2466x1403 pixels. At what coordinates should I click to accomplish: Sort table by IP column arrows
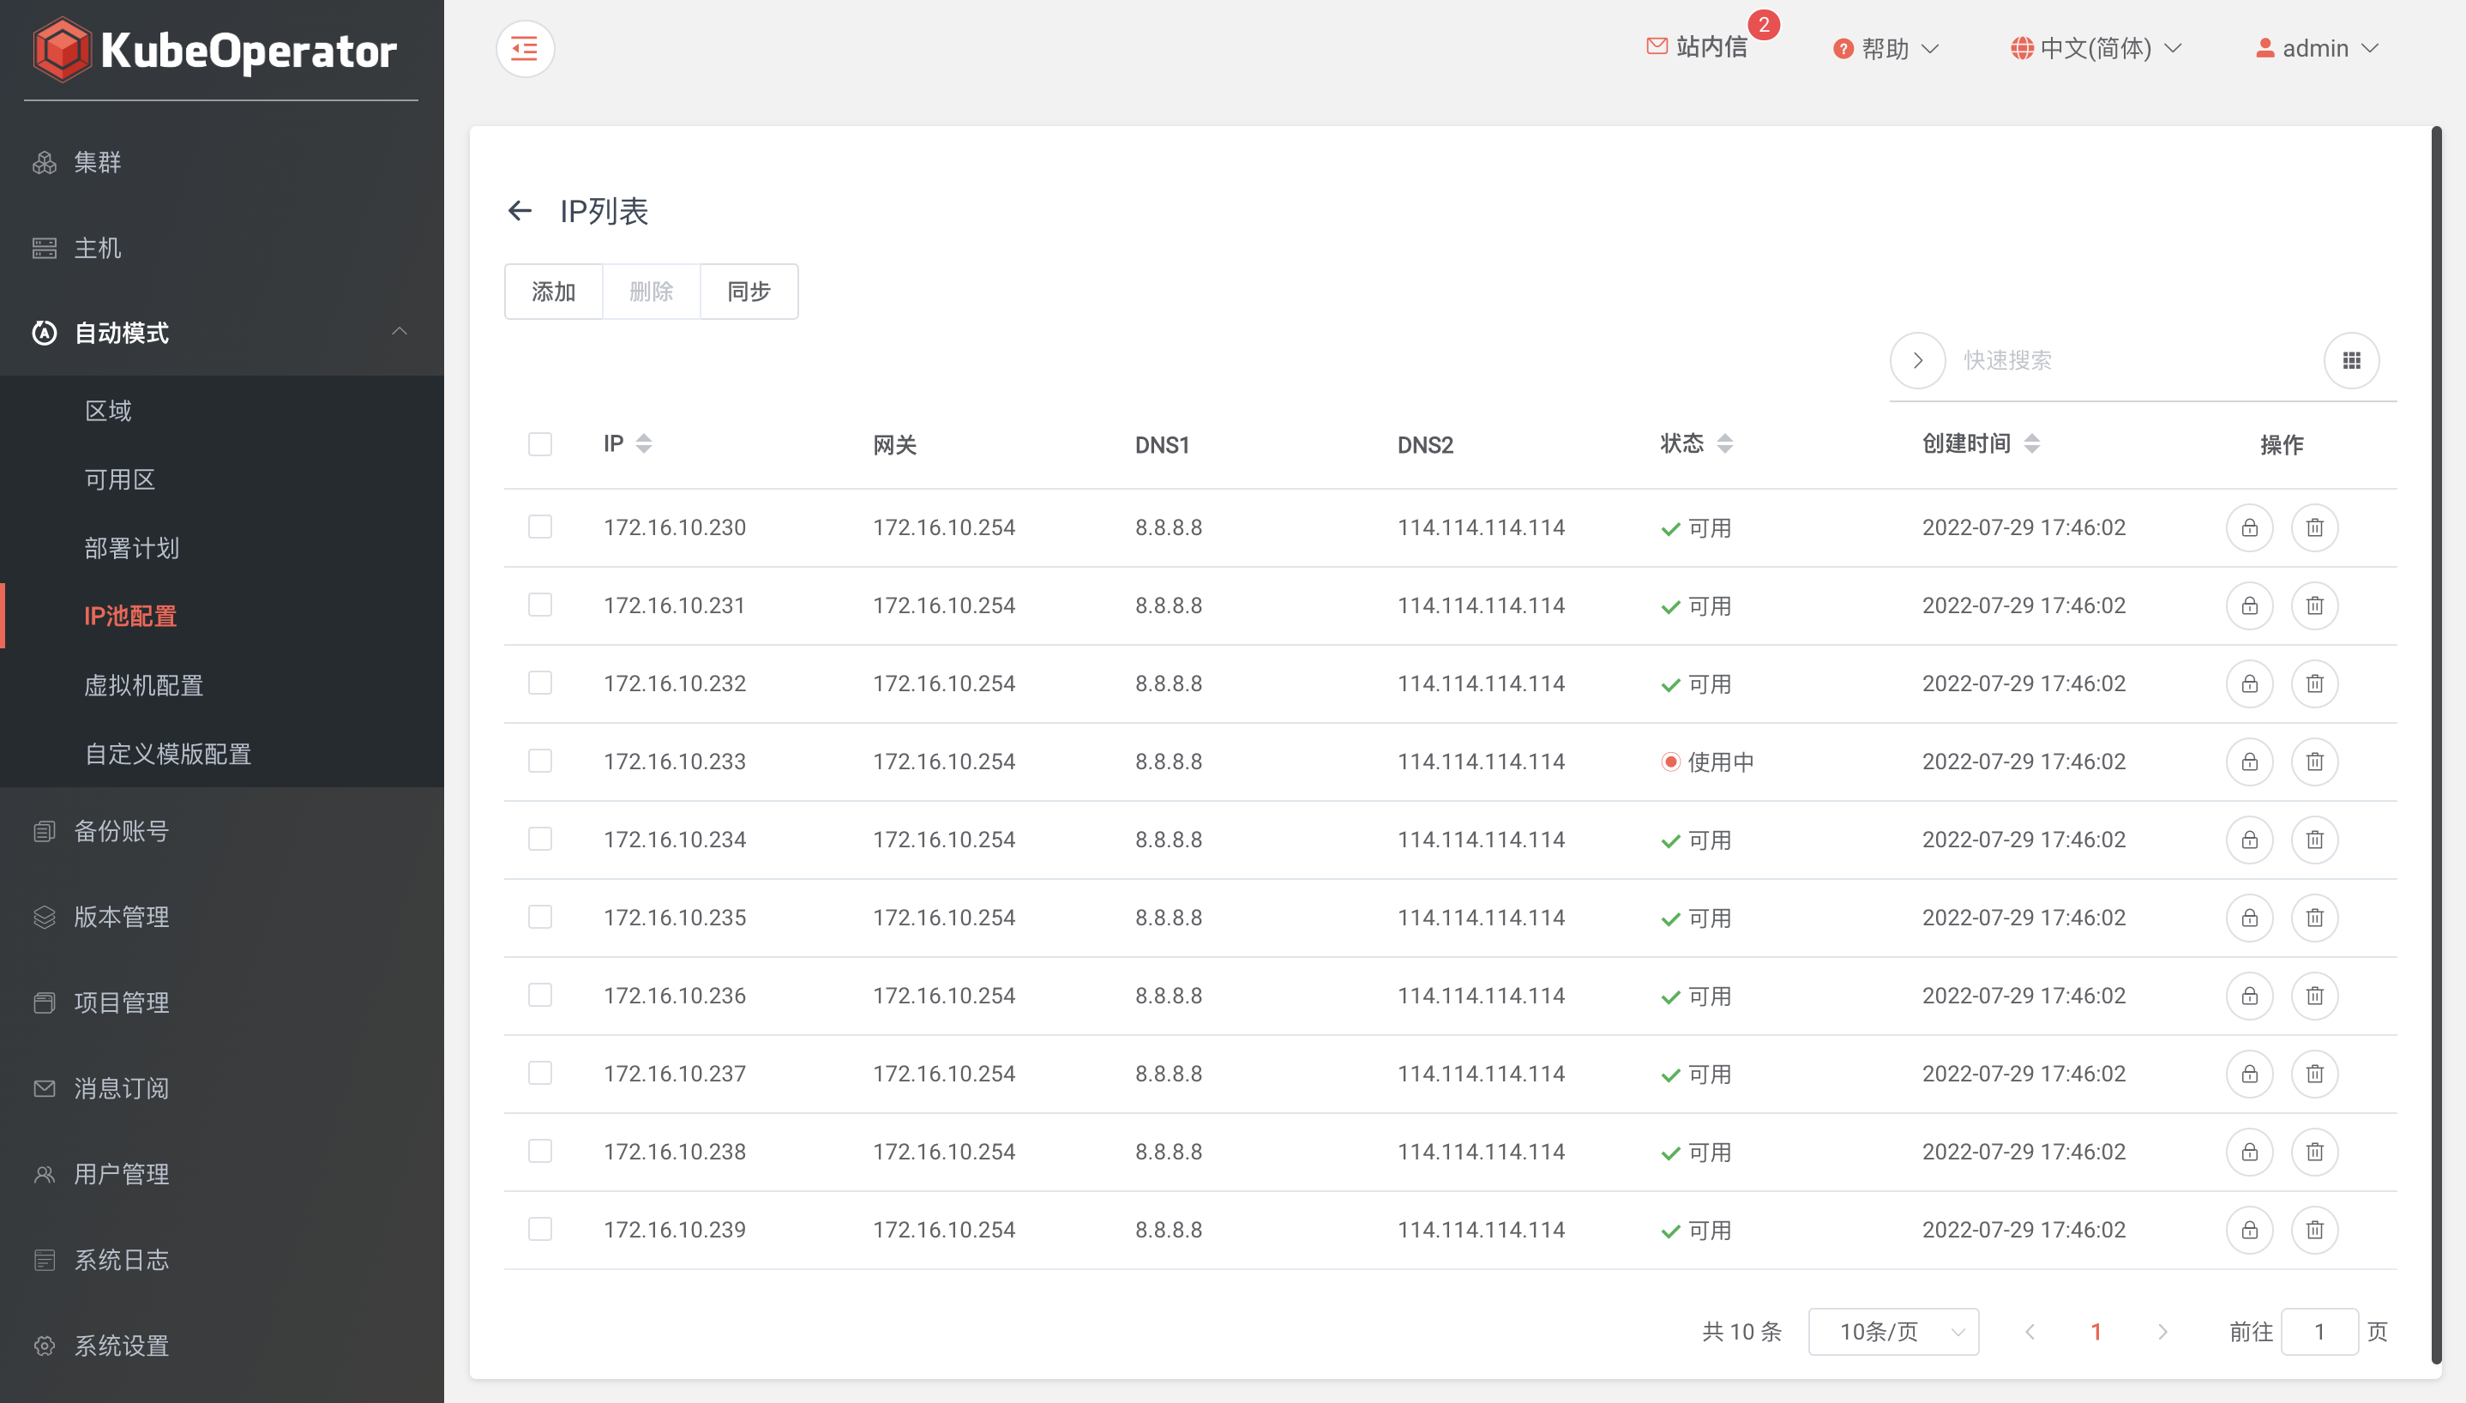click(x=643, y=444)
